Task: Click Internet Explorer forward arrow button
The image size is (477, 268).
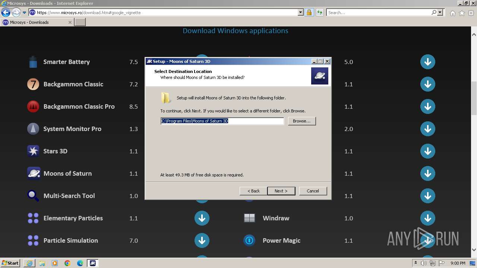Action: pyautogui.click(x=16, y=12)
